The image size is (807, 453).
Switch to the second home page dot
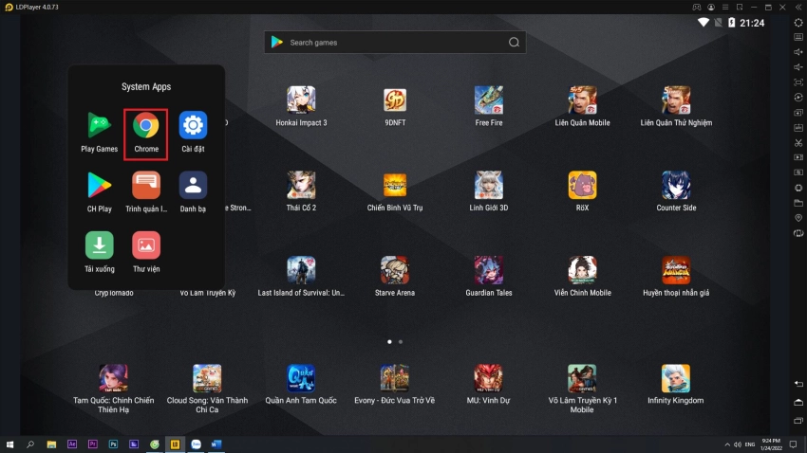coord(401,341)
